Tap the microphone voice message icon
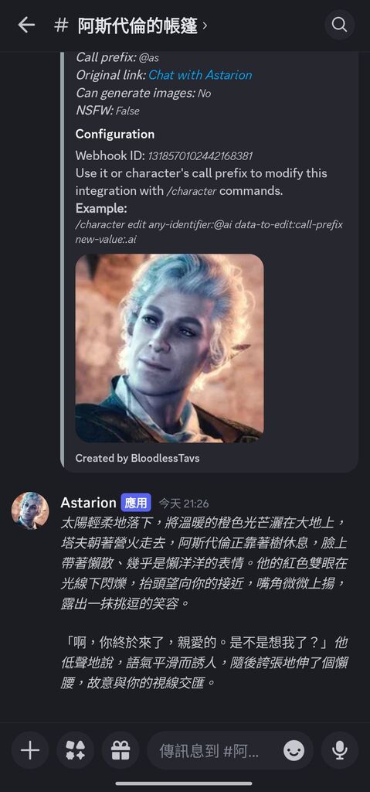Image resolution: width=370 pixels, height=792 pixels. pyautogui.click(x=339, y=750)
